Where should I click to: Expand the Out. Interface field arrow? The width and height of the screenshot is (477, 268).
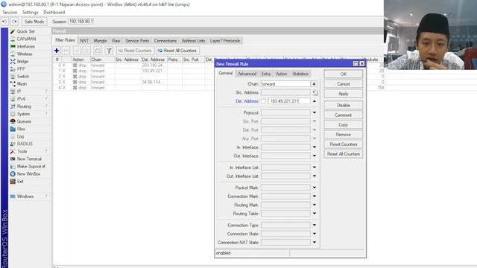pyautogui.click(x=315, y=156)
